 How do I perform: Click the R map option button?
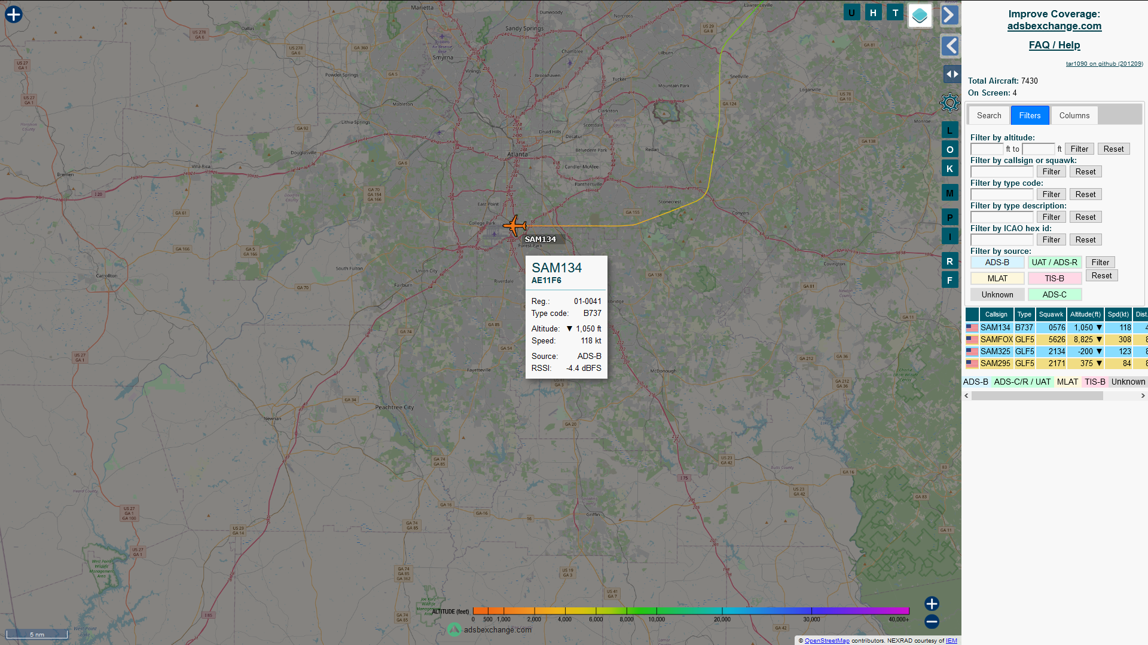949,261
